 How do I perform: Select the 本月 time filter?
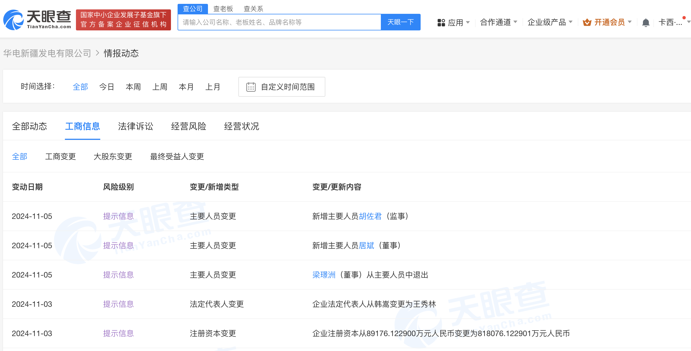[x=186, y=87]
